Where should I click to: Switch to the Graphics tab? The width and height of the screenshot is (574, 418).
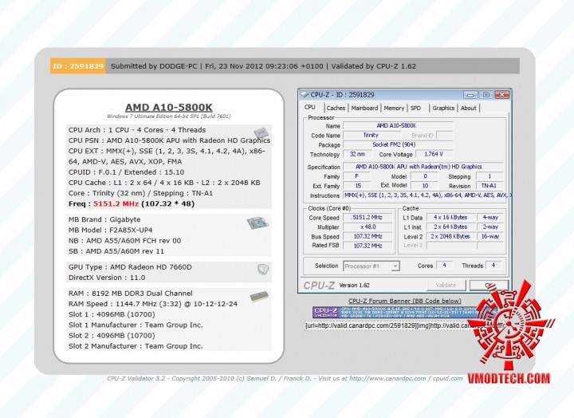pyautogui.click(x=443, y=108)
